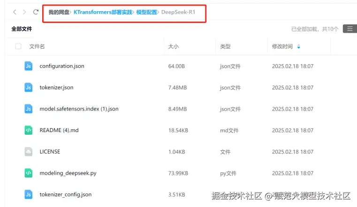Open 我的网盘 in the breadcrumb
The image size is (357, 207).
(59, 12)
